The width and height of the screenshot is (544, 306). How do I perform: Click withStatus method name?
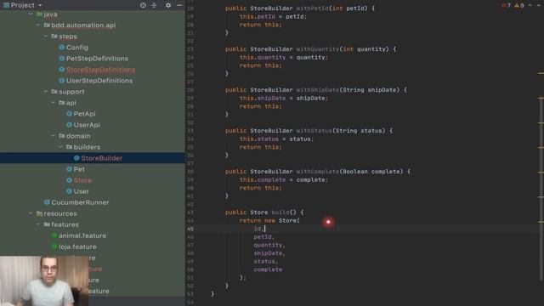(x=314, y=131)
